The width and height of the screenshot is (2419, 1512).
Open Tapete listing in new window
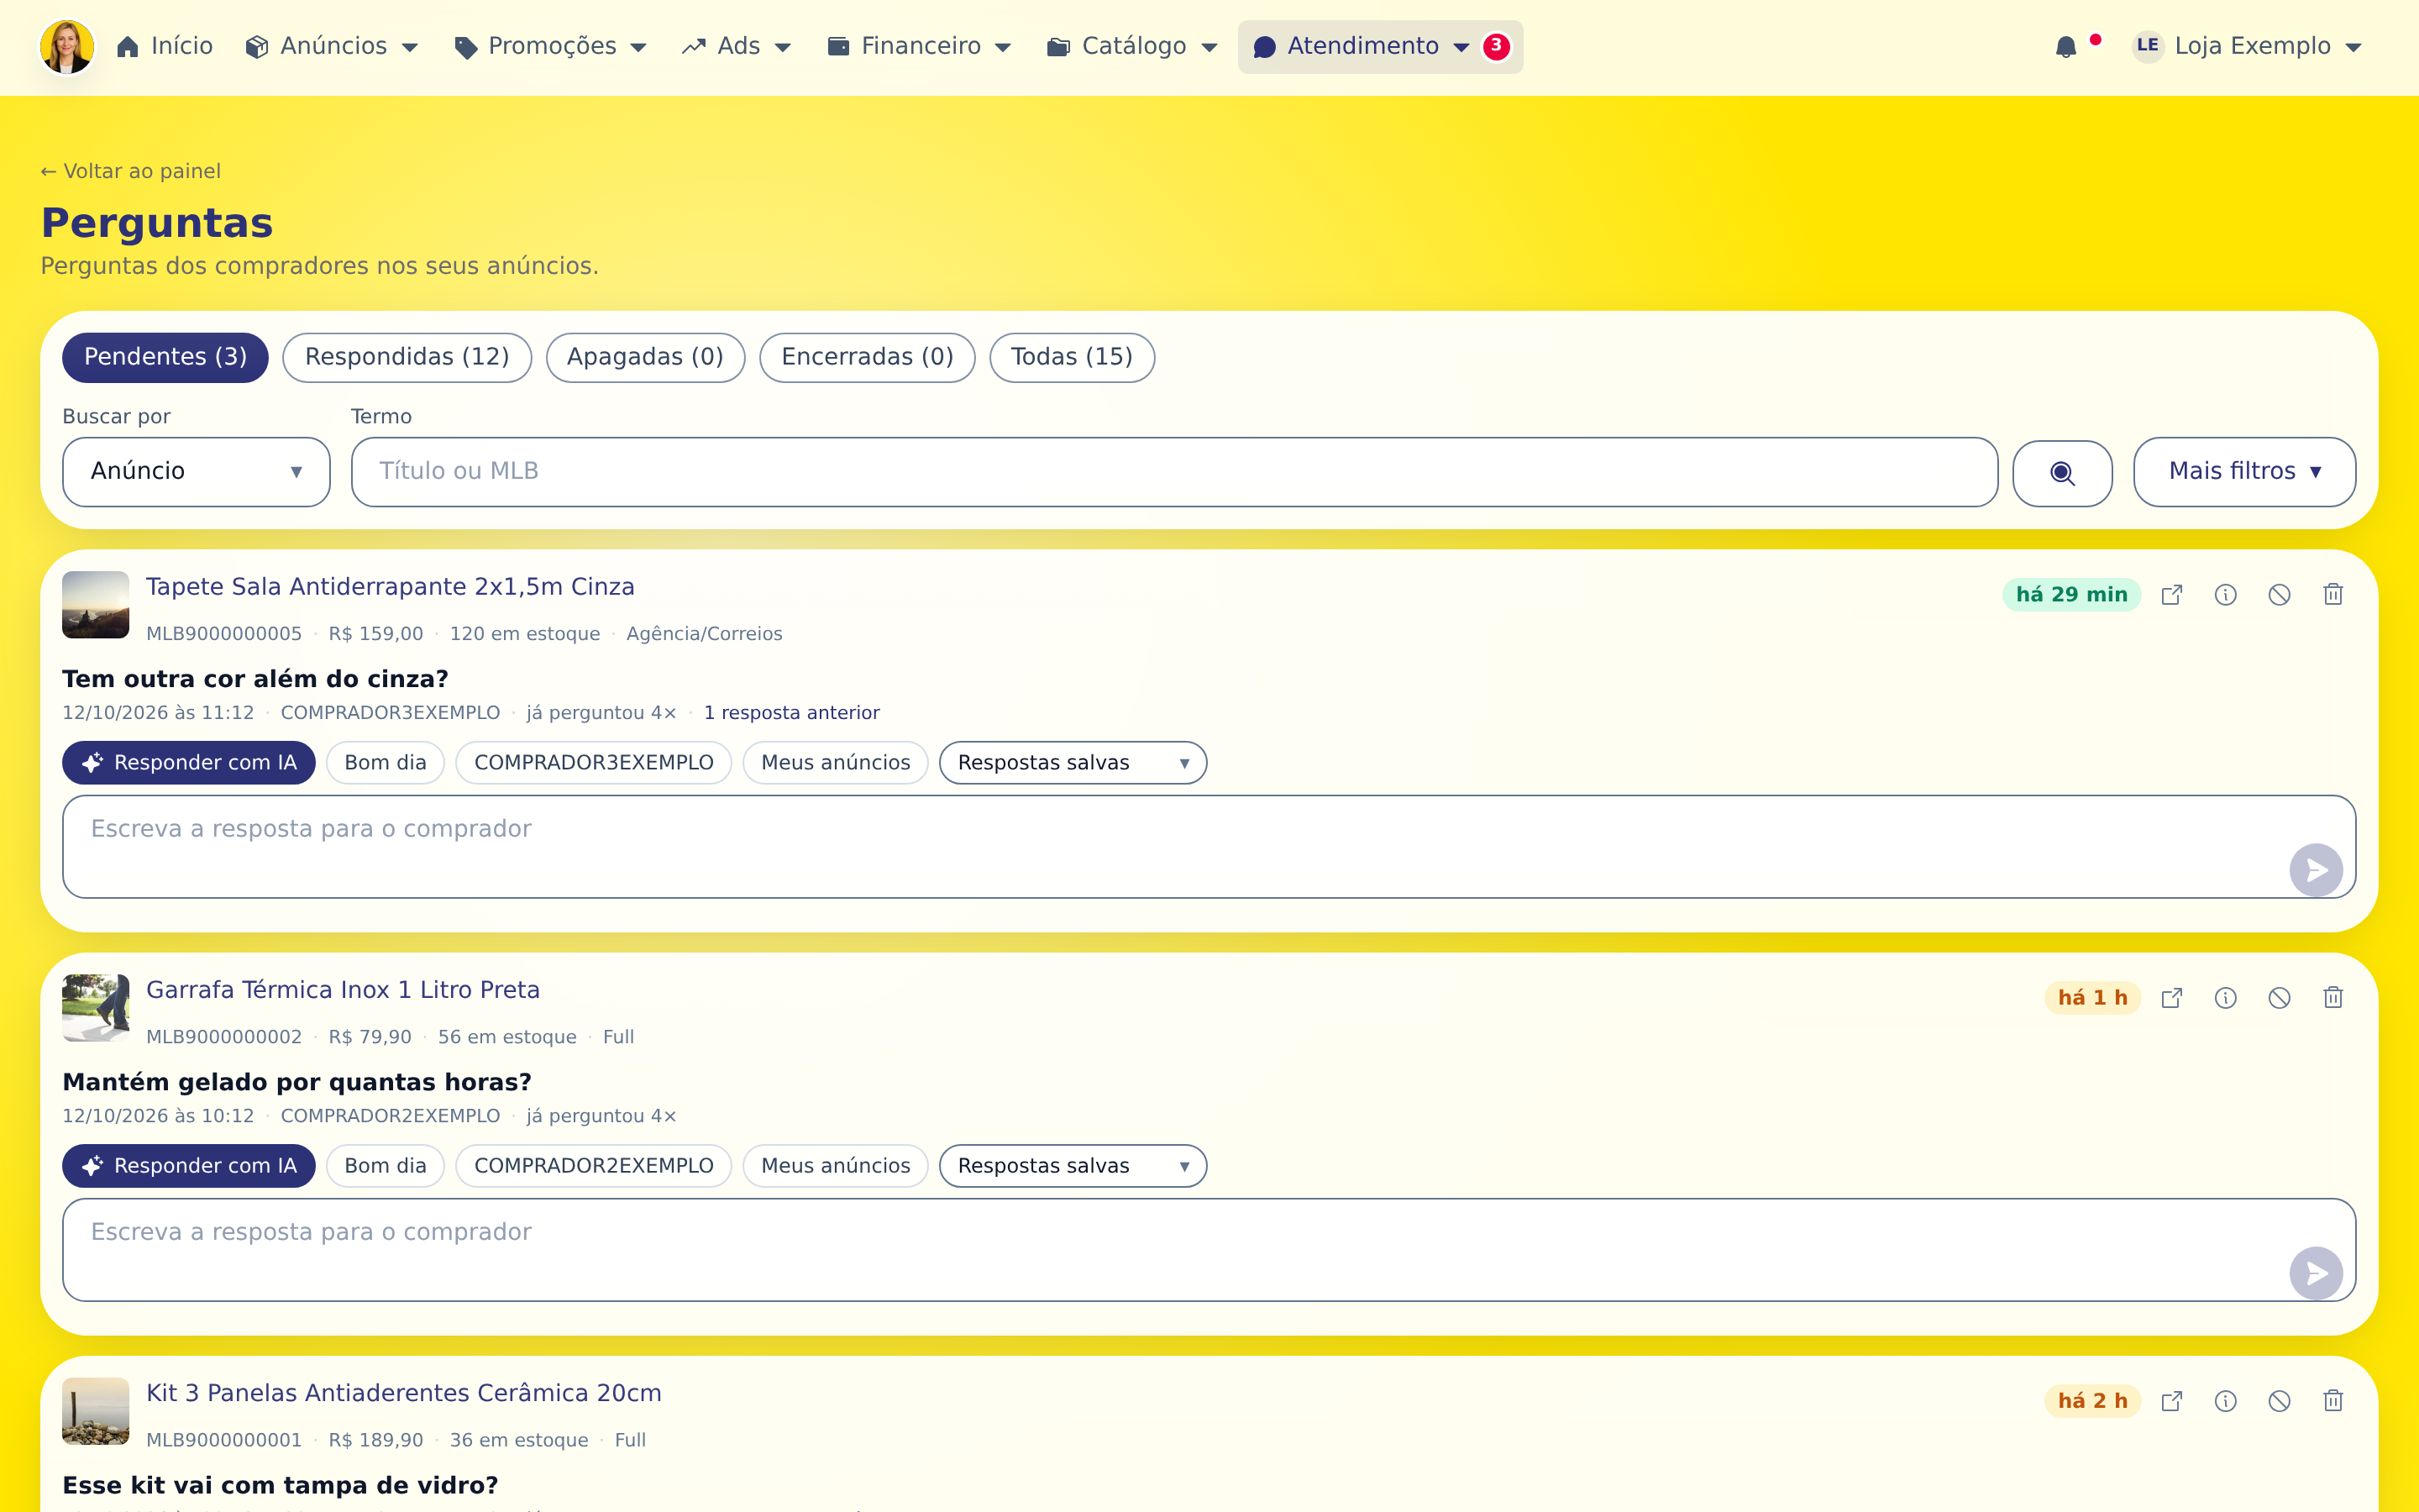click(x=2171, y=595)
